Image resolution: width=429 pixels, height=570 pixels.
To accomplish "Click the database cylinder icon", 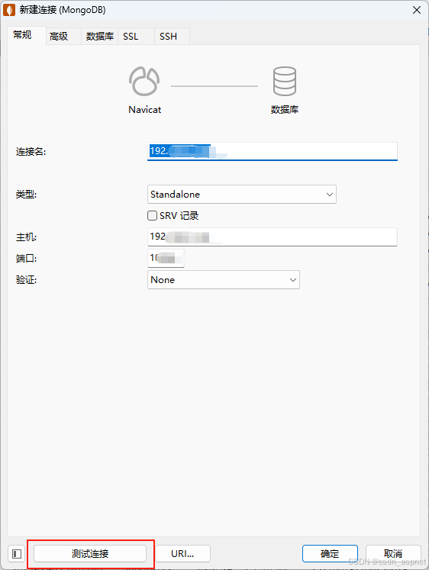I will 284,81.
